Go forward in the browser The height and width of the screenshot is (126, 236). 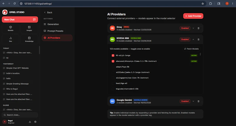tap(9, 4)
